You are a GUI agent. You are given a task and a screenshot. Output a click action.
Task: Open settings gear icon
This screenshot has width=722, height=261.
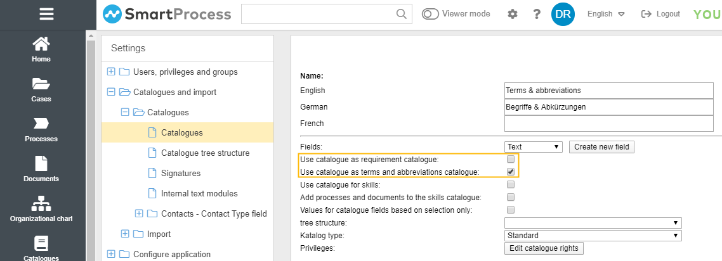coord(513,14)
